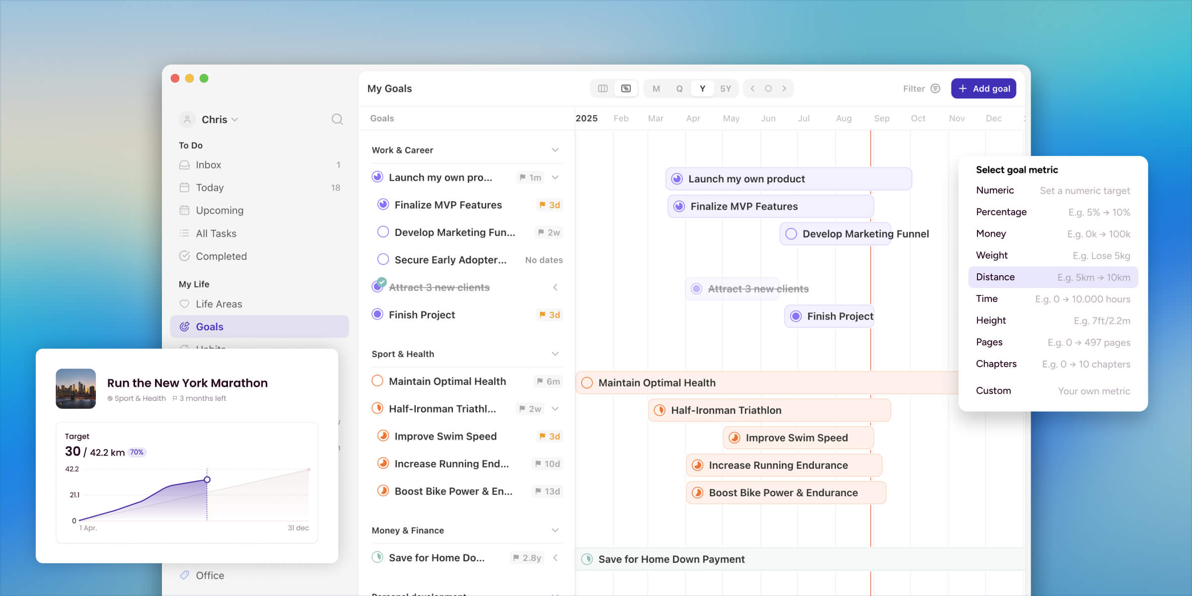Click the New York Marathon thumbnail image
The width and height of the screenshot is (1192, 596).
75,388
